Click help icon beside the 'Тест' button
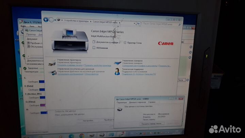Image resolution: width=245 pixels, height=138 pixels. (x=187, y=80)
